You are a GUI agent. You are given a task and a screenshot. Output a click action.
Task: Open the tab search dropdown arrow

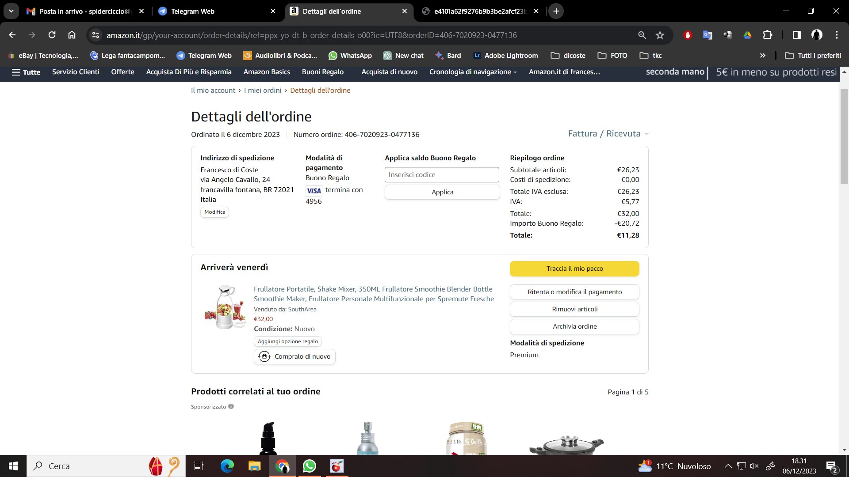(x=11, y=11)
